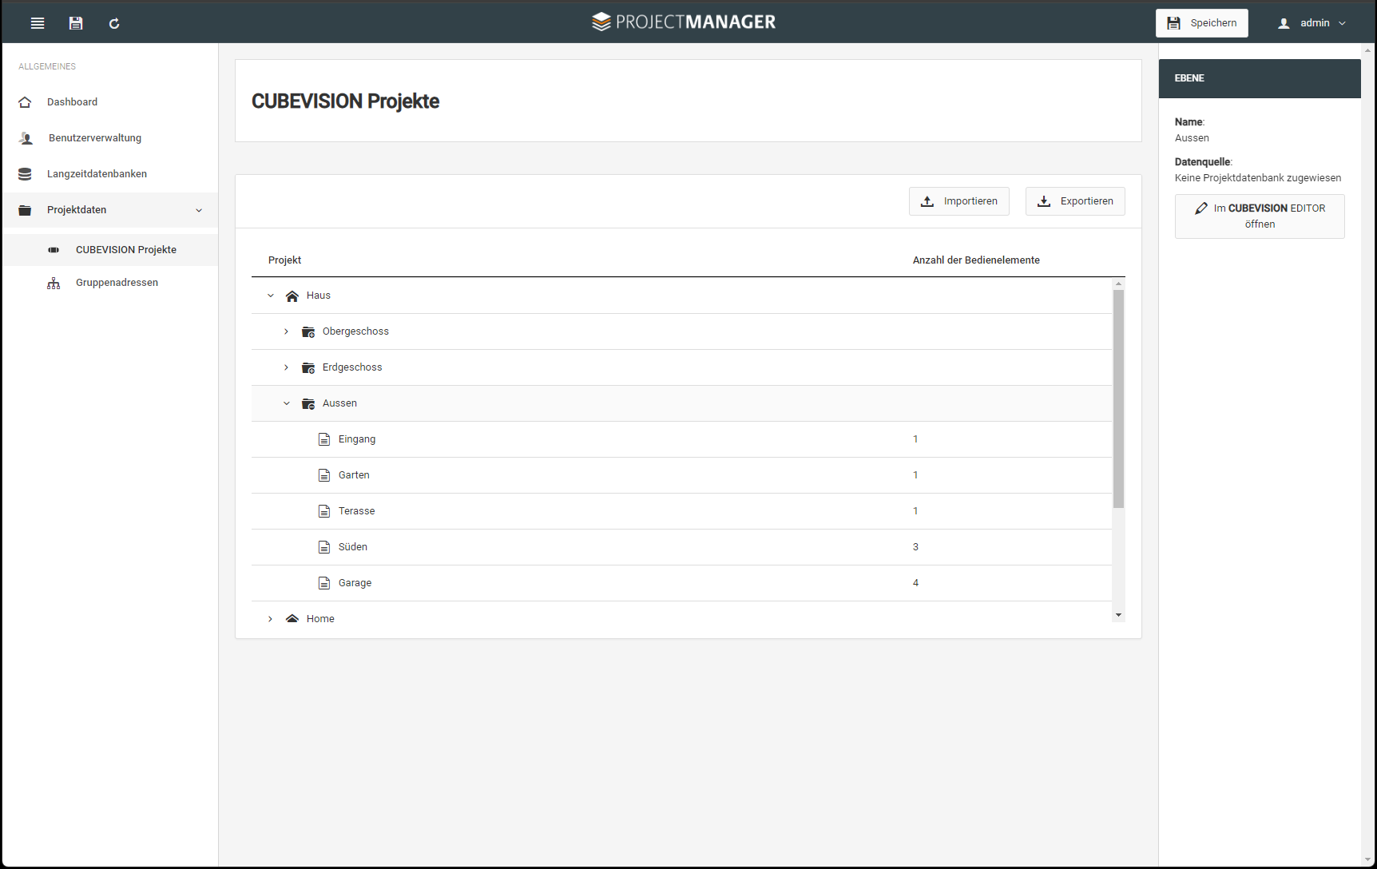Click the Home project icon
1377x869 pixels.
pyautogui.click(x=292, y=619)
